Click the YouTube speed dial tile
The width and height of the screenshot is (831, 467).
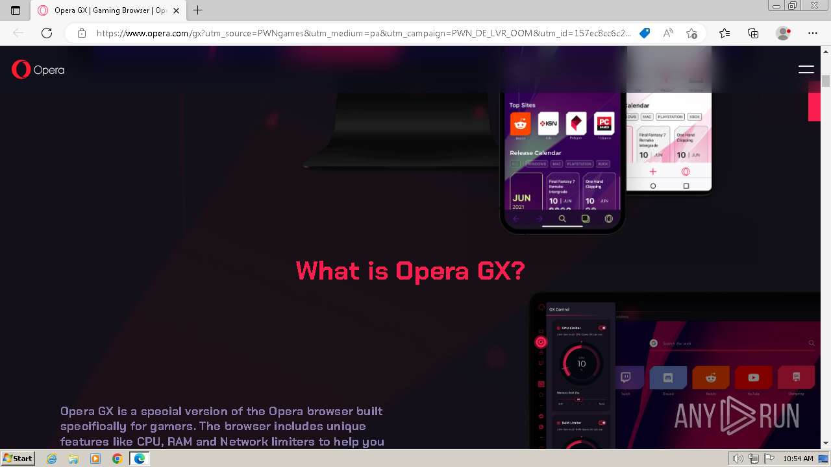(x=753, y=378)
